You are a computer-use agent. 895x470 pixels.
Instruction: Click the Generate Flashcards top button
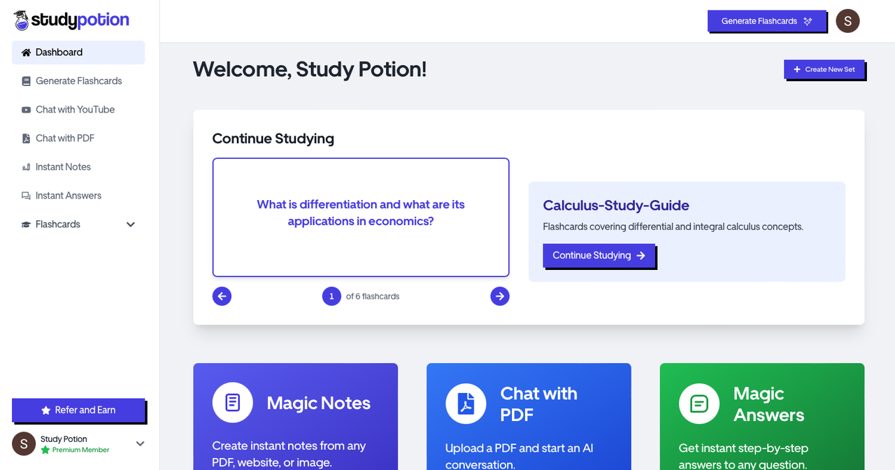(767, 21)
